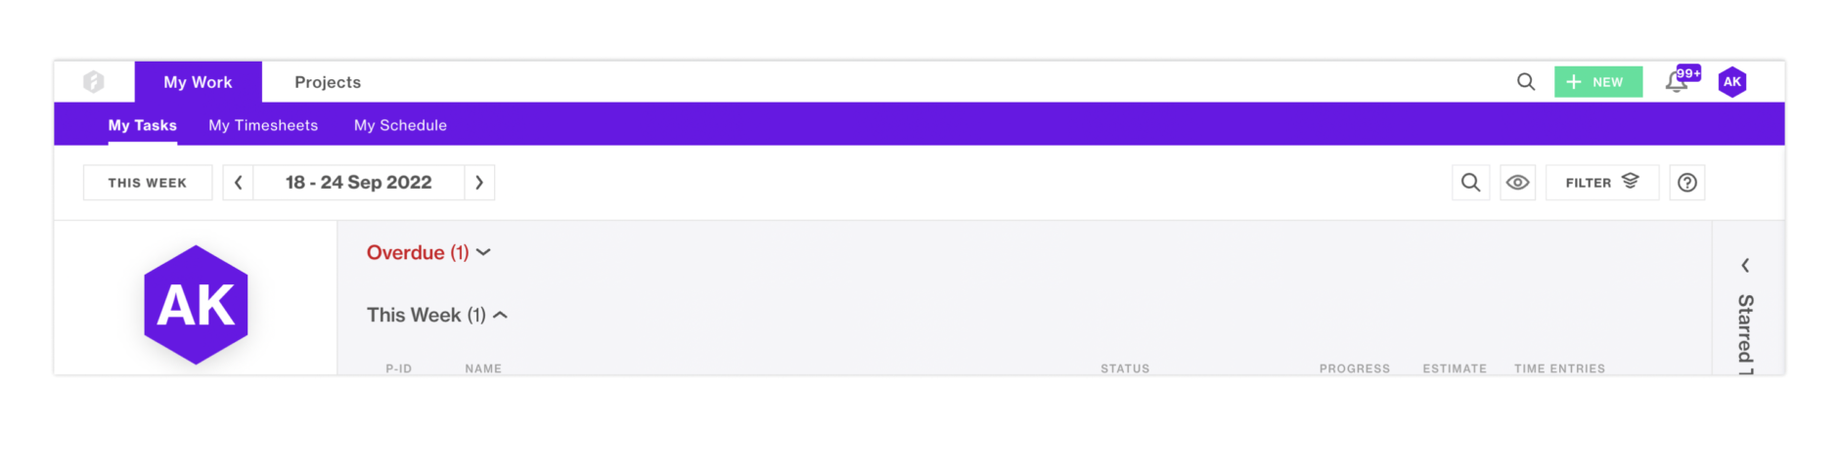Go to the next week

click(x=479, y=183)
